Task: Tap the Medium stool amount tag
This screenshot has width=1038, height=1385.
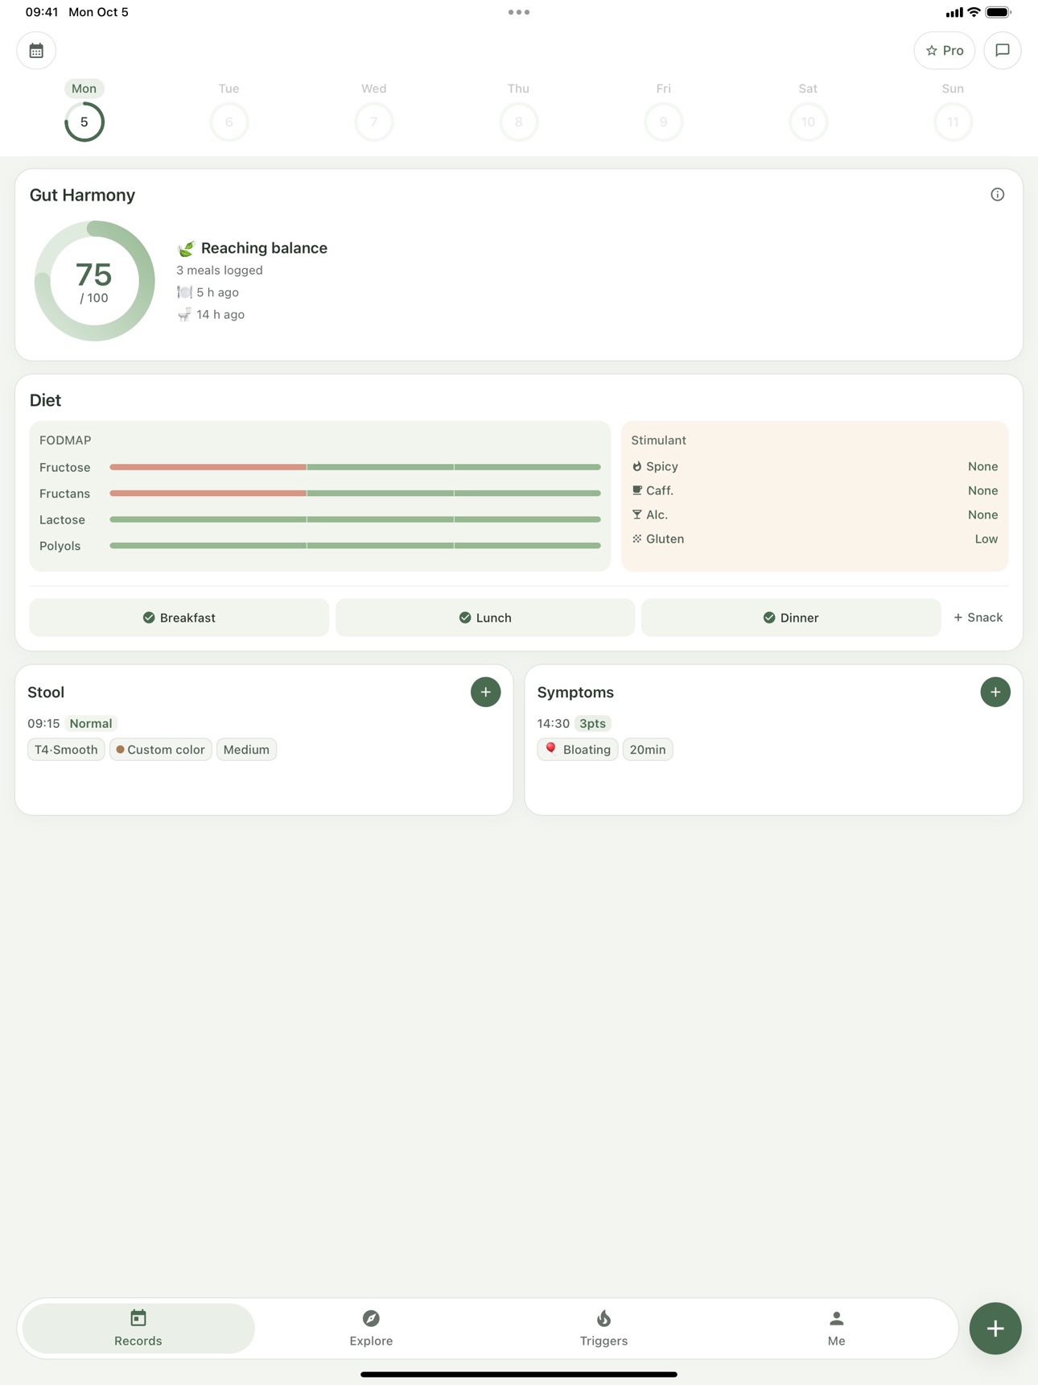Action: pyautogui.click(x=246, y=750)
